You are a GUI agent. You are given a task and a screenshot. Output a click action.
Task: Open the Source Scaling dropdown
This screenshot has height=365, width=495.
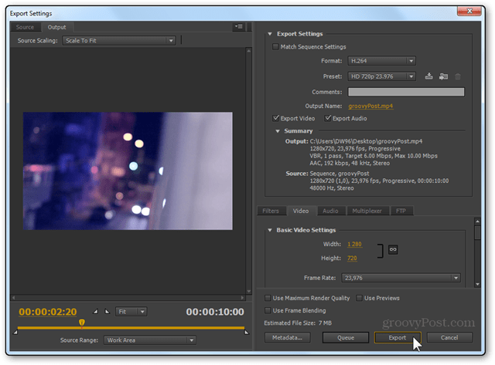click(119, 40)
